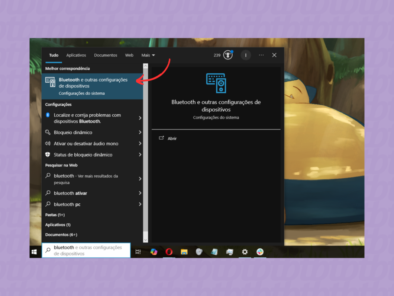
Task: Switch to the Documentos tab
Action: tap(106, 55)
